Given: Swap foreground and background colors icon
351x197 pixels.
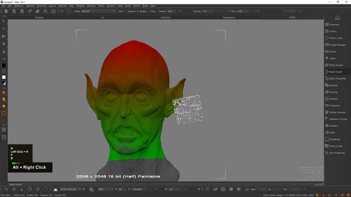Looking at the screenshot, I should 4,71.
